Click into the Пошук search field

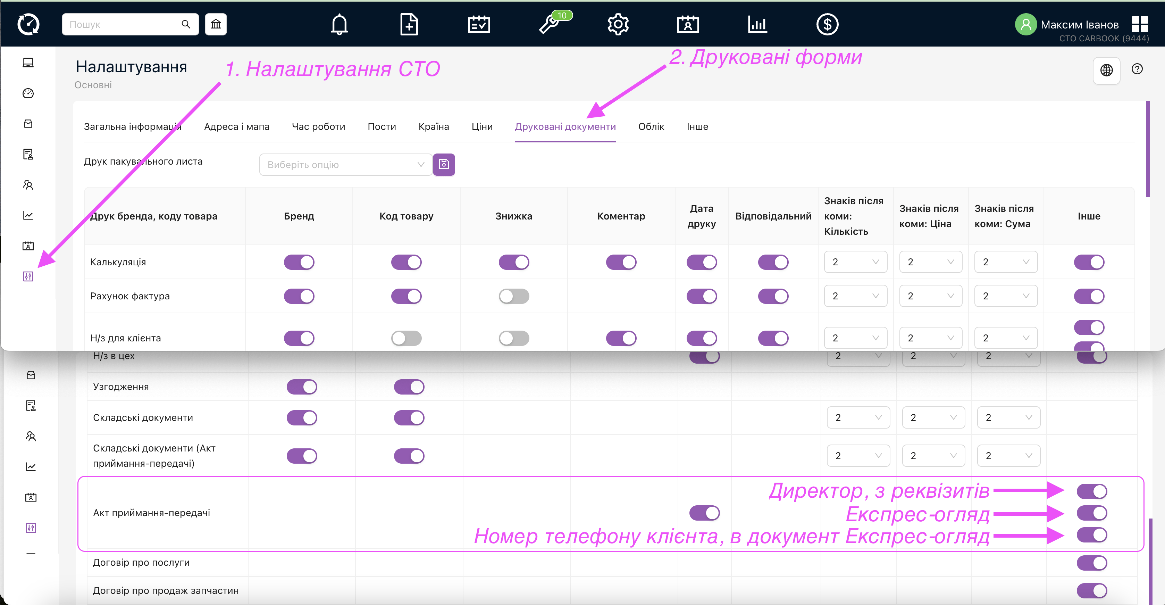(122, 24)
